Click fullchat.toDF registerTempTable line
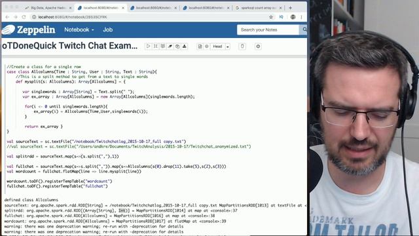Viewport: 419px width, 236px height. click(57, 186)
